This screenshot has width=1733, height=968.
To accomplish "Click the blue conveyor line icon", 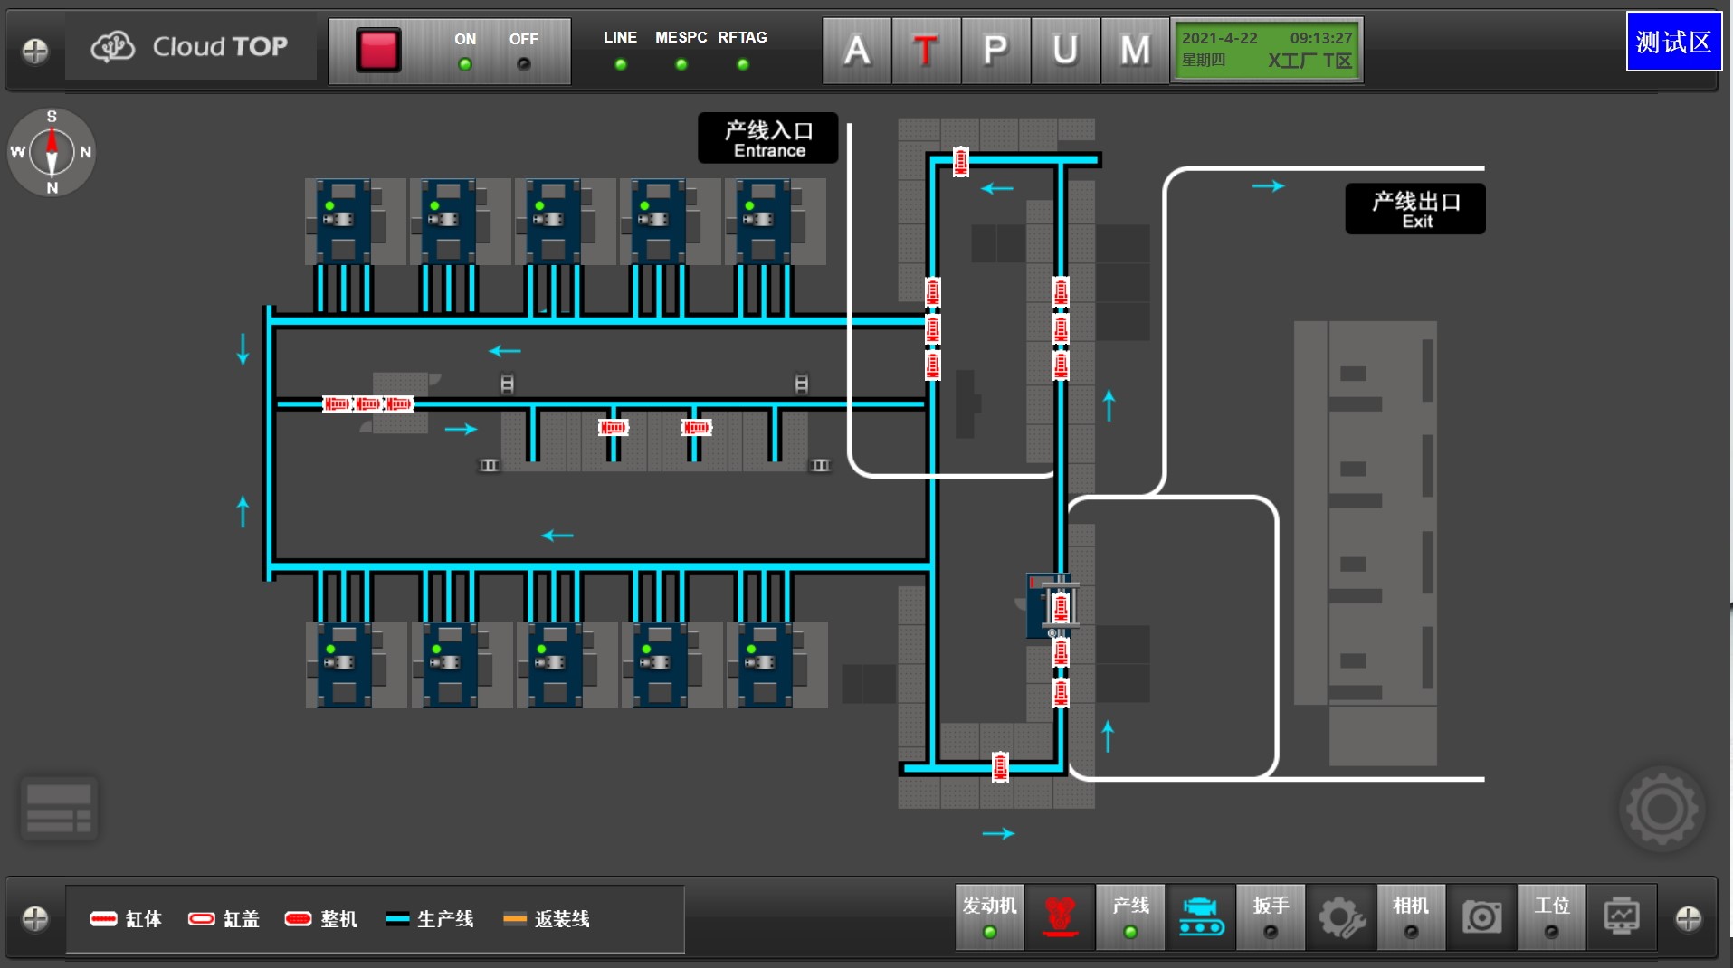I will tap(1201, 917).
